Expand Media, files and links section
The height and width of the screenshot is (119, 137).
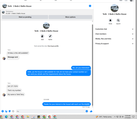(115, 39)
